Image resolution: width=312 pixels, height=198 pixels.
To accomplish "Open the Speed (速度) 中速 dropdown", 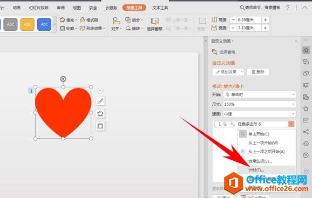I will pos(260,114).
